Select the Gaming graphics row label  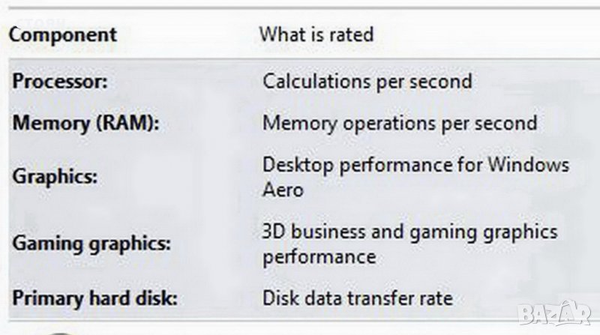coord(91,244)
